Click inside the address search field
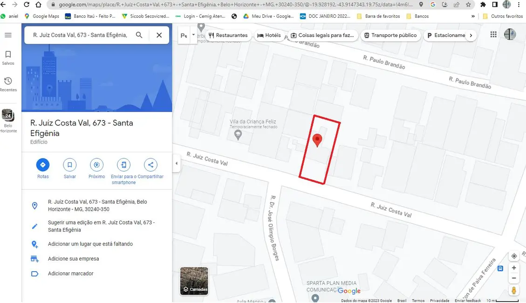526x303 pixels. [80, 35]
